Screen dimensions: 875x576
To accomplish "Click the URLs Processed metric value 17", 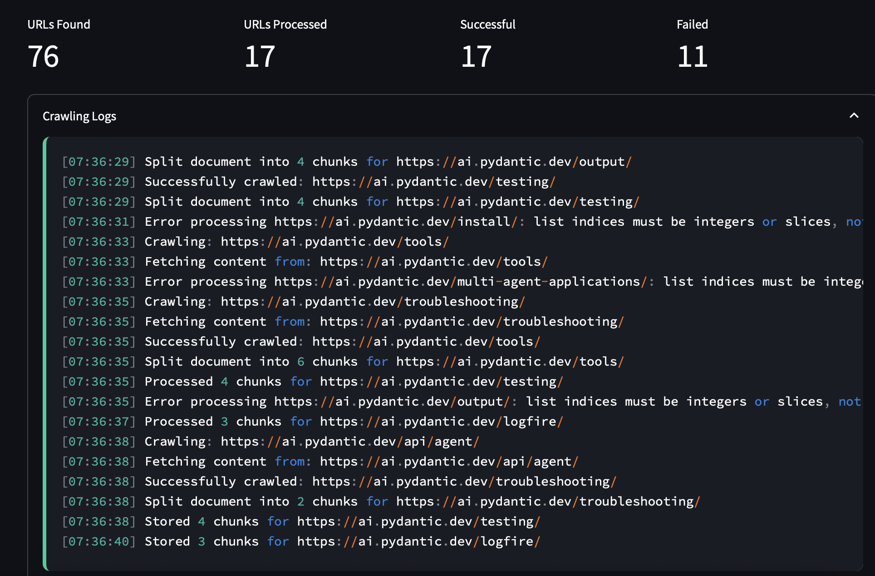I will [260, 57].
